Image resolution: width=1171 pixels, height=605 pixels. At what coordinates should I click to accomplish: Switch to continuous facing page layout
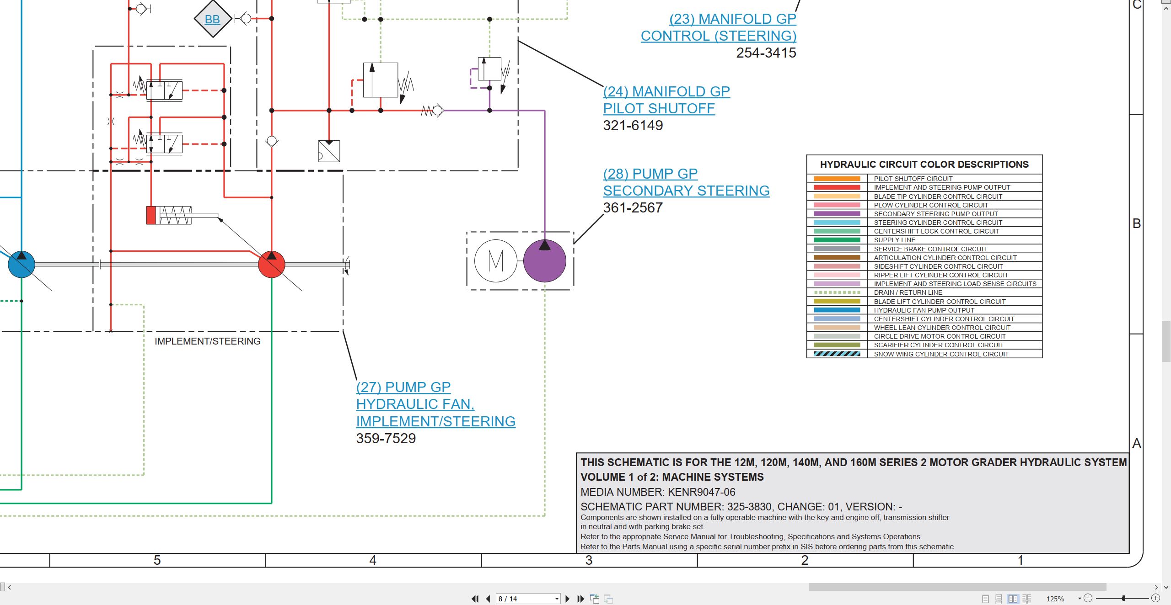coord(1027,599)
